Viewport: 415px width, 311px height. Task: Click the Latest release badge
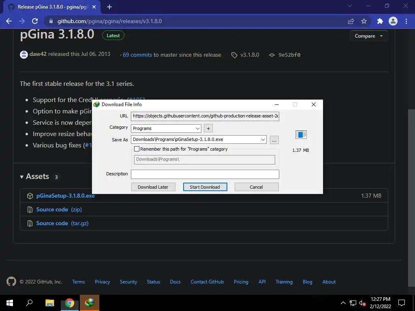coord(113,36)
